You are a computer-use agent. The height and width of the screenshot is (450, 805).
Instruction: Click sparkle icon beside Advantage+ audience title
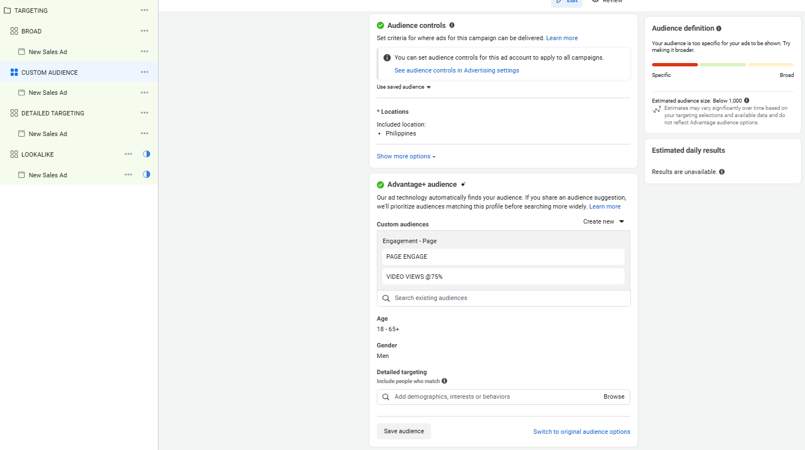coord(463,185)
